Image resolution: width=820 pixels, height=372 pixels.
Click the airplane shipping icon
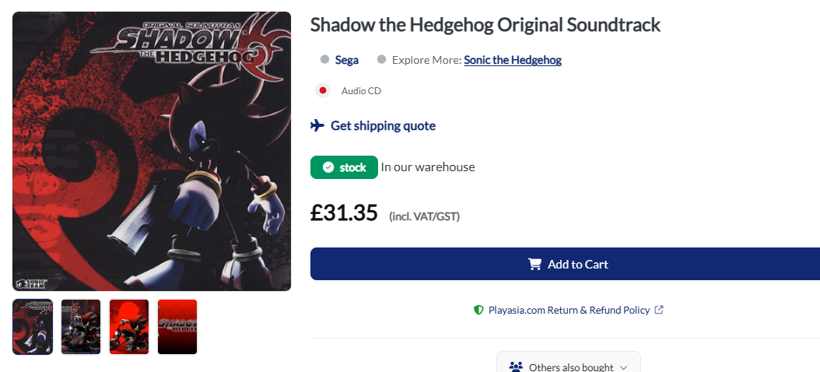coord(317,125)
